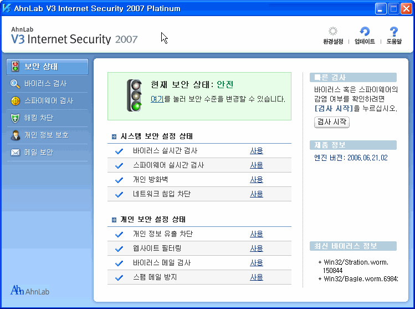Open 해킹 차단 shield menu item
This screenshot has height=309, width=415.
(x=38, y=118)
